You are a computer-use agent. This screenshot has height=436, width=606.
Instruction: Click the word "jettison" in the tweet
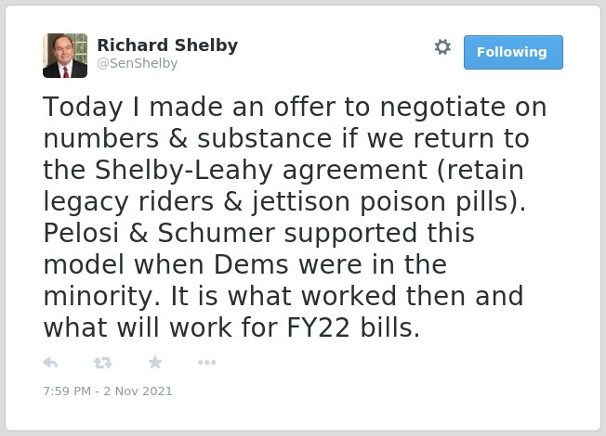(x=301, y=201)
